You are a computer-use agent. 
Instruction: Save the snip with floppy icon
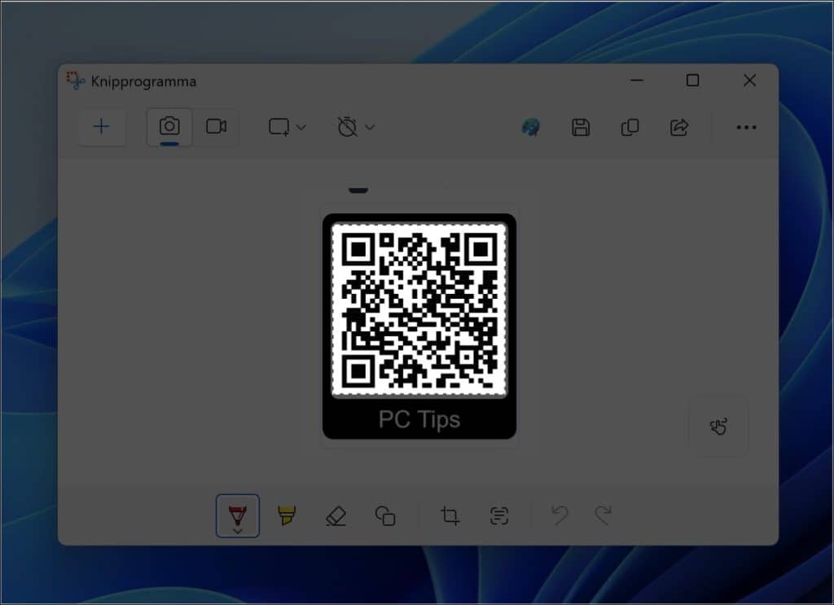(x=580, y=128)
